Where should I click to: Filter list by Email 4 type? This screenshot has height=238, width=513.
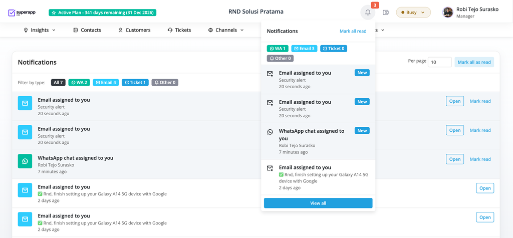coord(106,83)
